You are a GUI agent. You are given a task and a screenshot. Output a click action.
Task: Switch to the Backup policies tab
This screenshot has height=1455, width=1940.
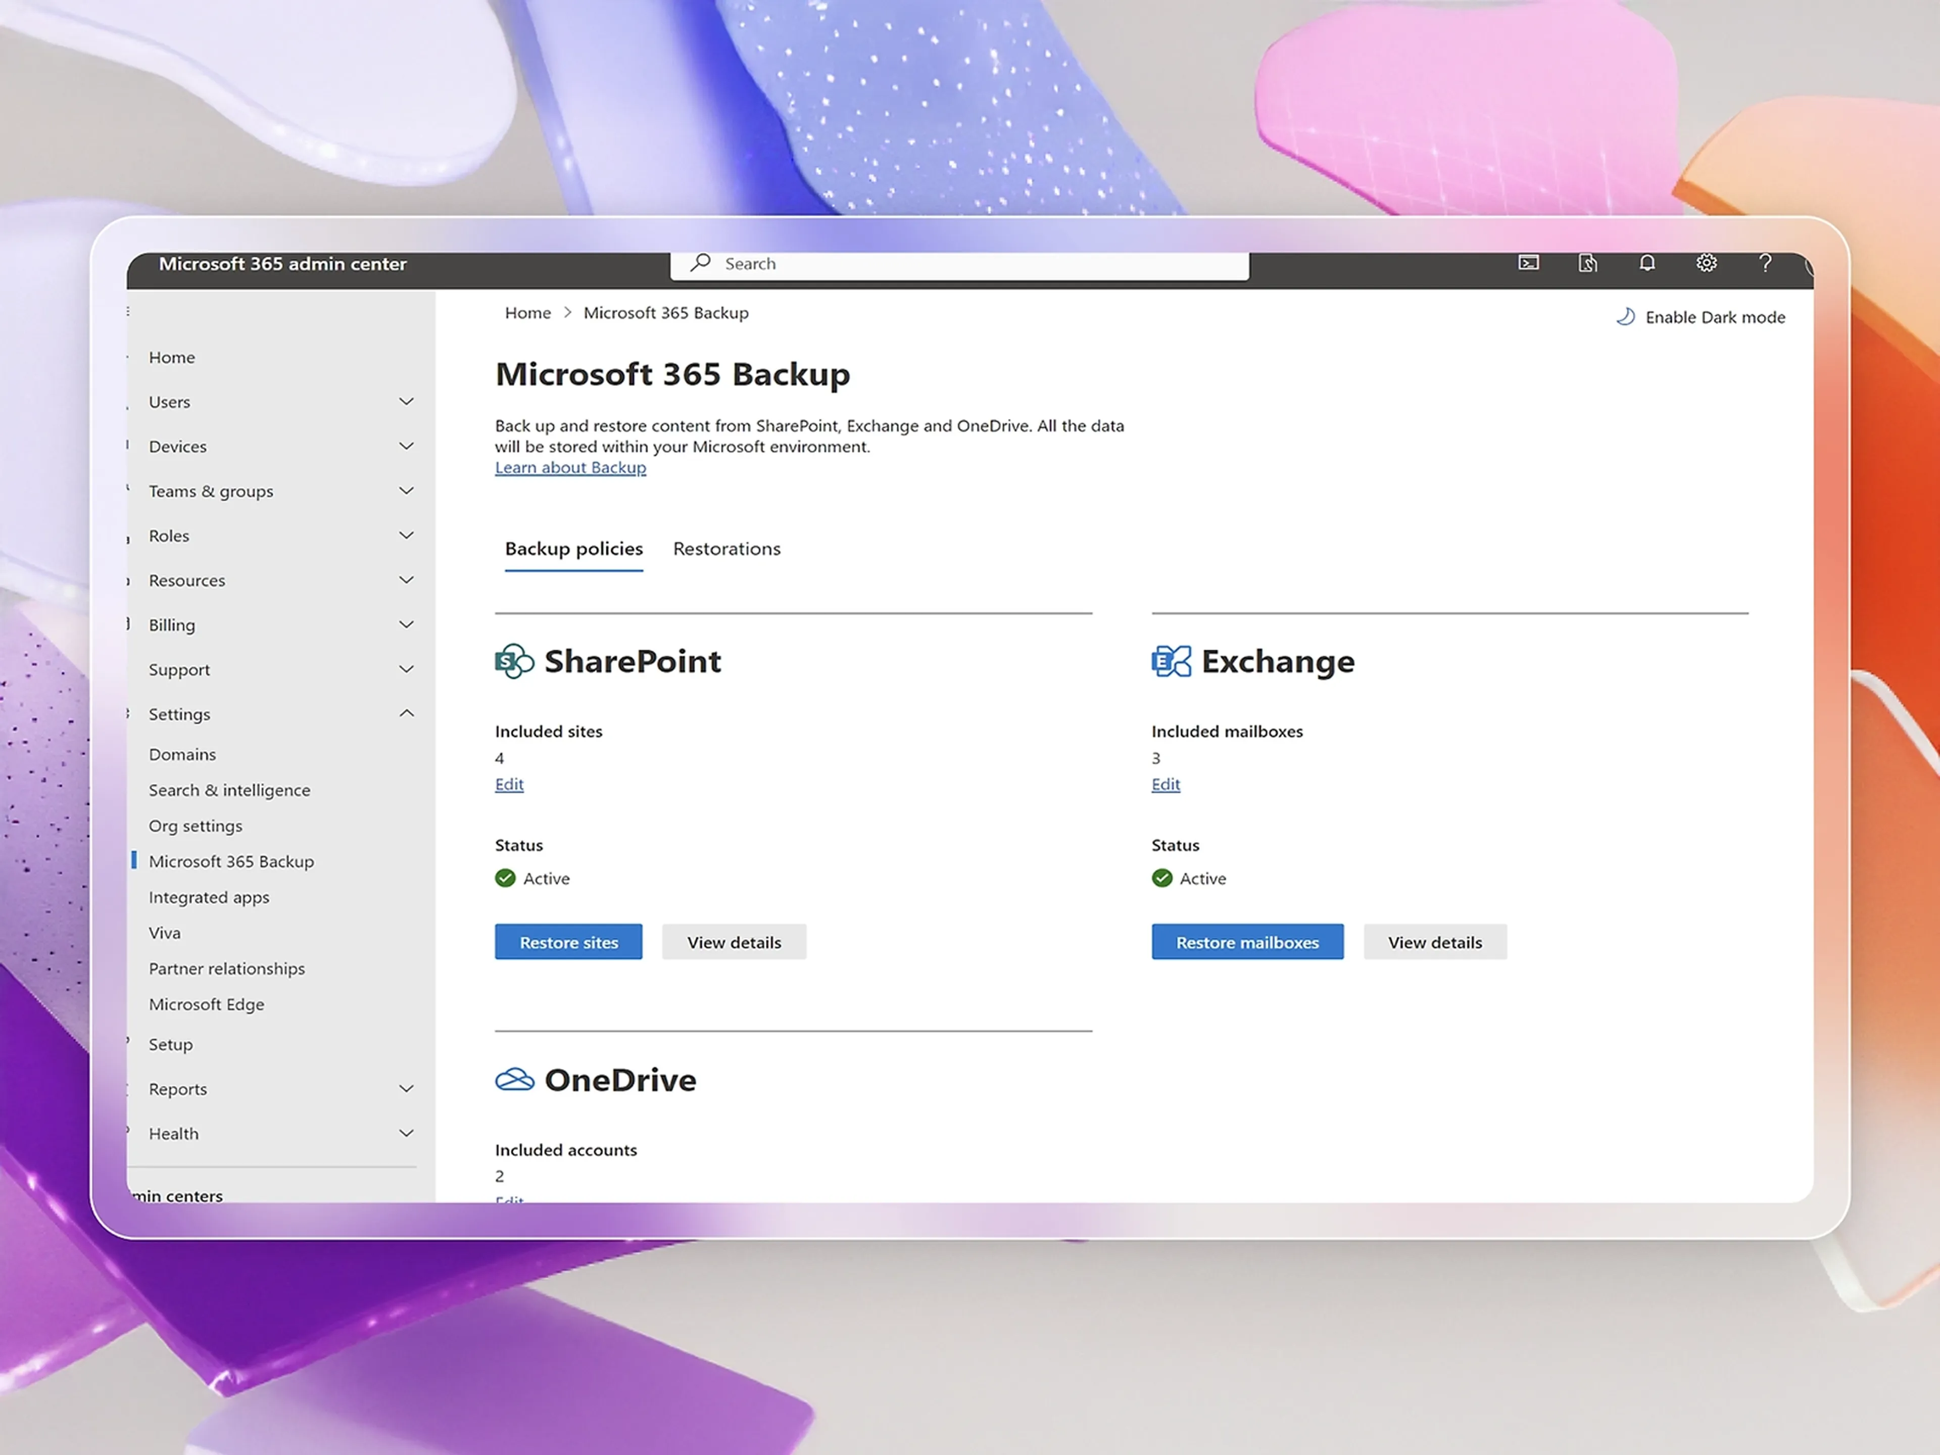573,549
